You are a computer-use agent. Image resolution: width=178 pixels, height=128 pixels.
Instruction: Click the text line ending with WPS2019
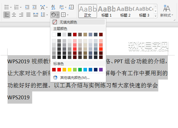pos(19,98)
